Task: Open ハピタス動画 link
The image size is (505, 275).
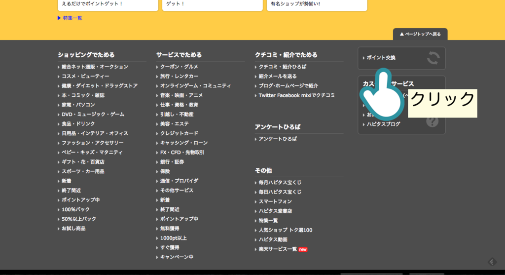Action: (273, 239)
